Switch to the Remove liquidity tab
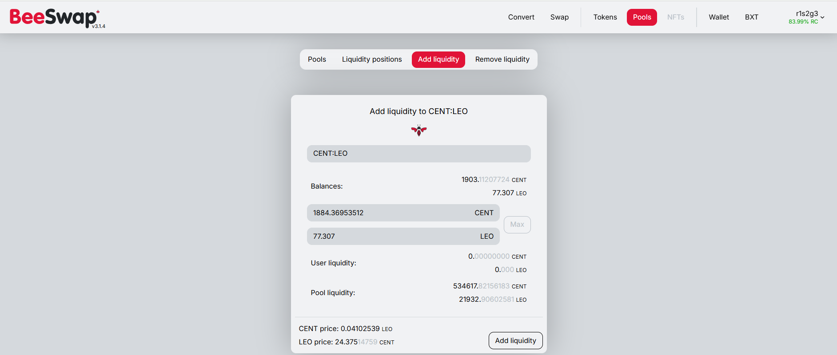The width and height of the screenshot is (837, 355). point(502,59)
